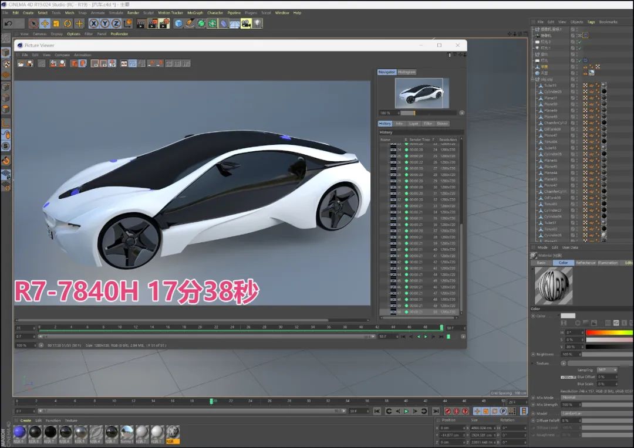
Task: Add a Light object from toolbar
Action: point(257,23)
